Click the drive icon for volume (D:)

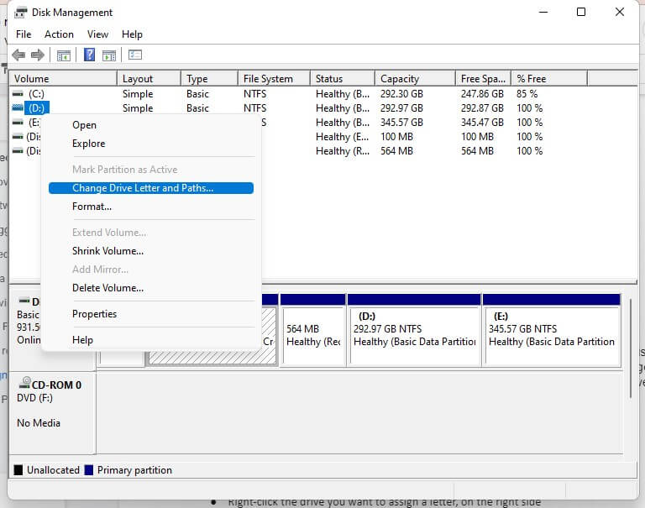[x=18, y=107]
